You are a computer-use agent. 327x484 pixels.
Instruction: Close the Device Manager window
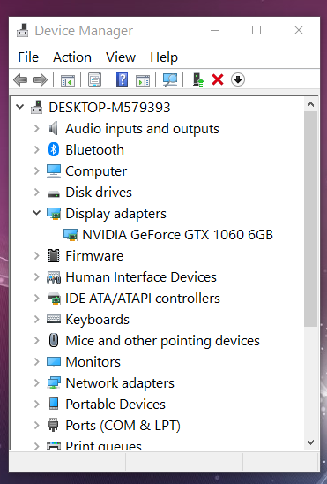(x=299, y=30)
